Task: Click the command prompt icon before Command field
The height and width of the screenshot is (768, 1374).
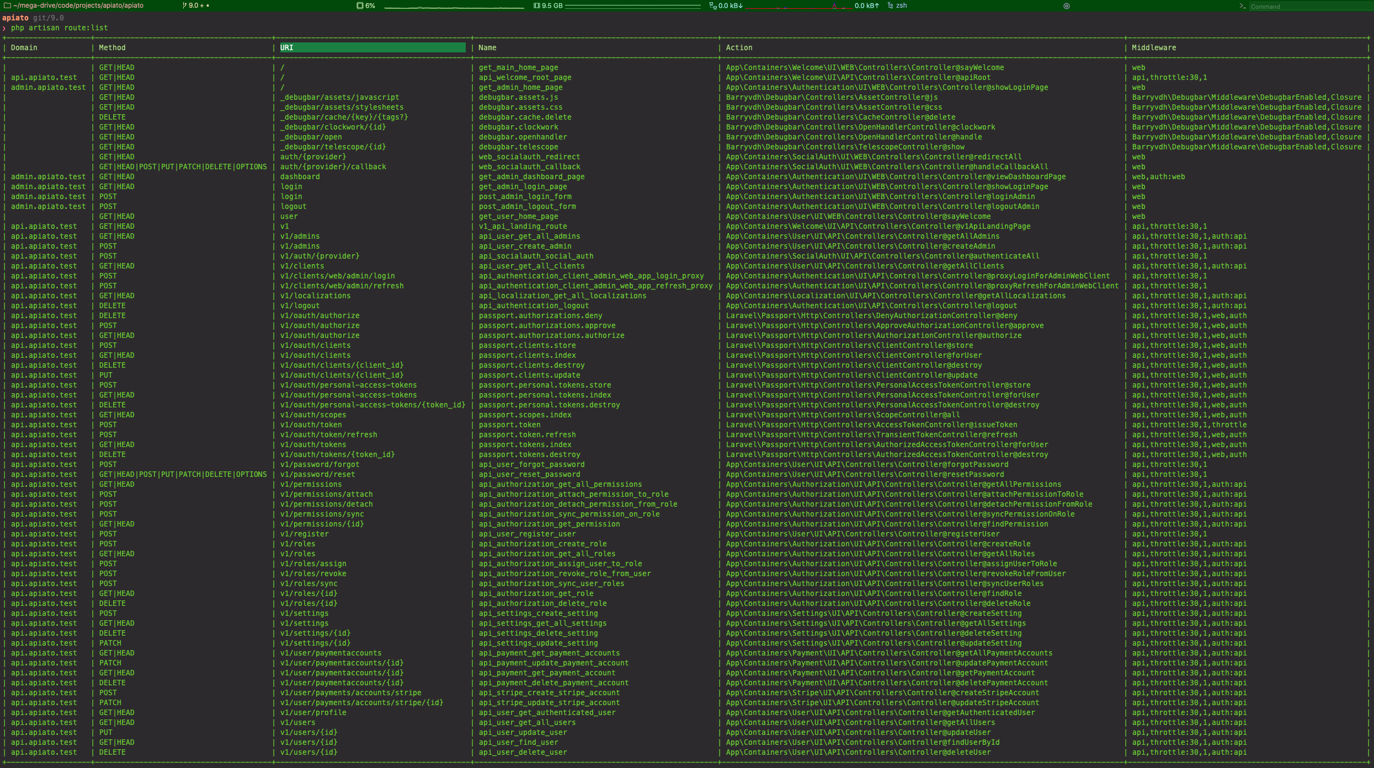Action: tap(1243, 6)
